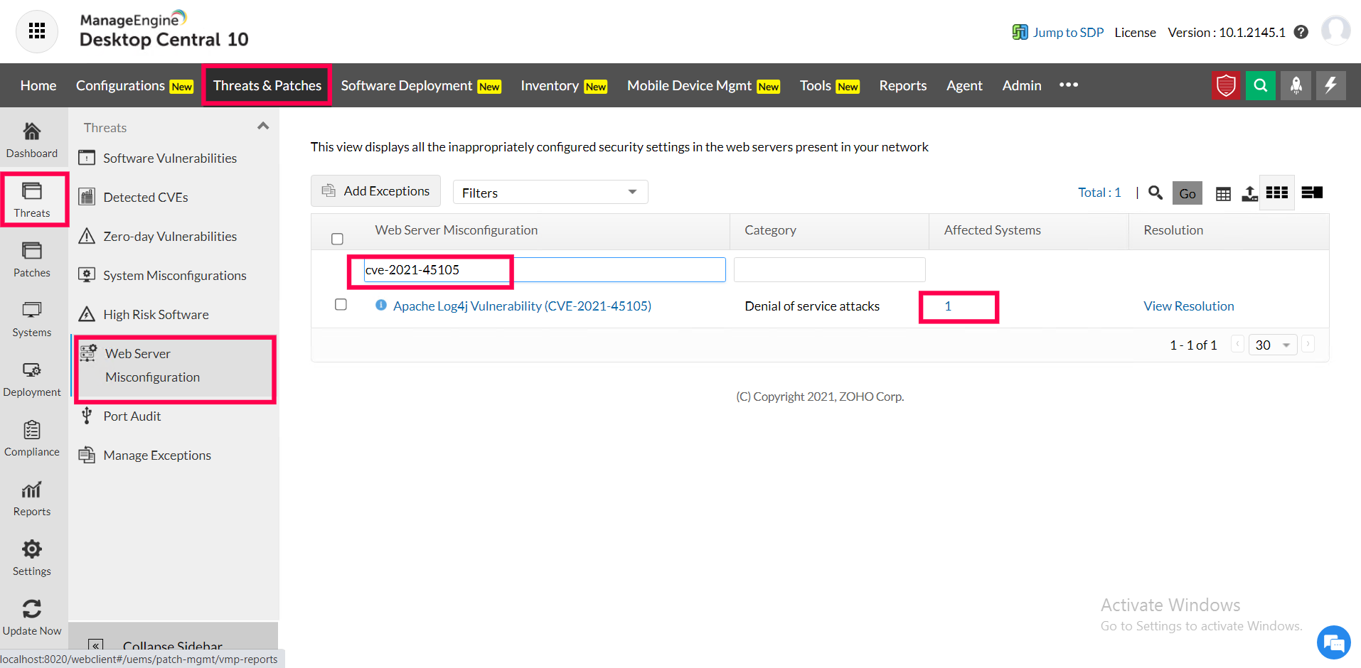Open the Home menu
The height and width of the screenshot is (668, 1361).
tap(38, 85)
